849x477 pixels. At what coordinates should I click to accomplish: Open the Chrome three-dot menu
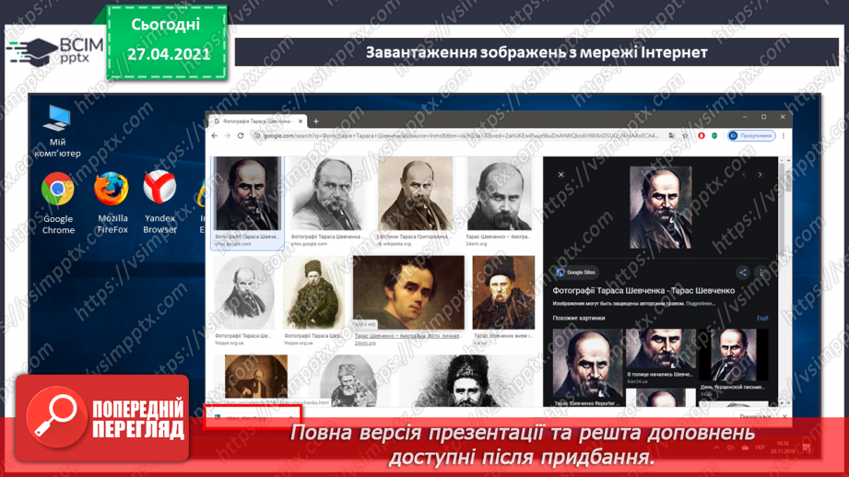pyautogui.click(x=783, y=135)
